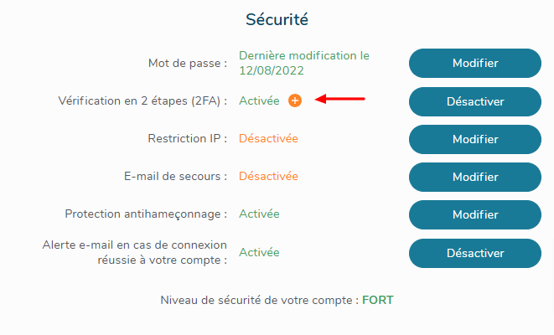Click the FORT security level text
554x335 pixels.
[377, 299]
